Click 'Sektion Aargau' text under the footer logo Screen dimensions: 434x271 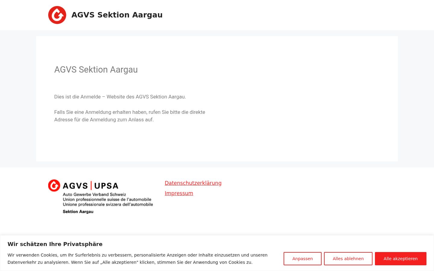[78, 212]
